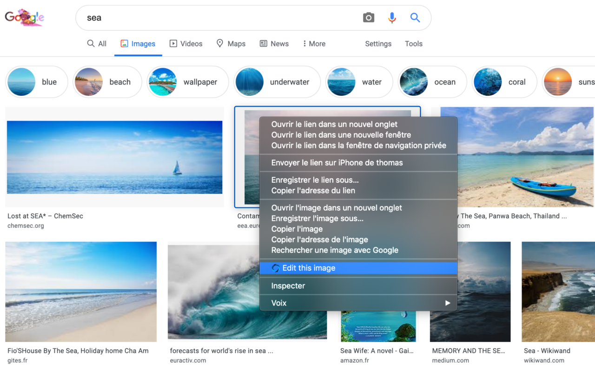Click the Edit this image extension icon

point(276,268)
